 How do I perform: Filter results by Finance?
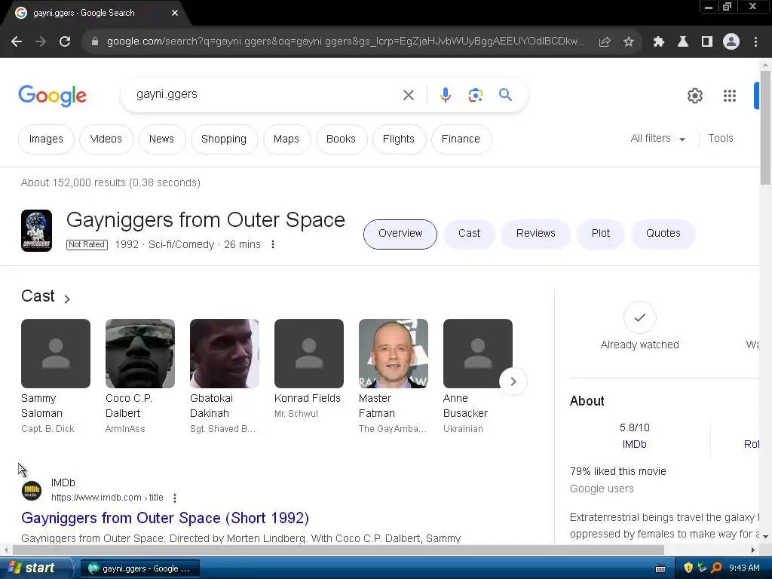tap(461, 139)
